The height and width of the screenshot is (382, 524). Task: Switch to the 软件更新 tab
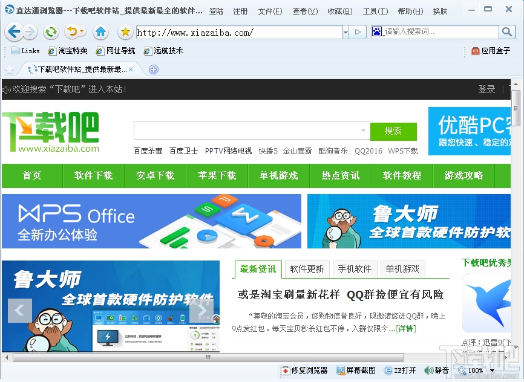tap(307, 269)
